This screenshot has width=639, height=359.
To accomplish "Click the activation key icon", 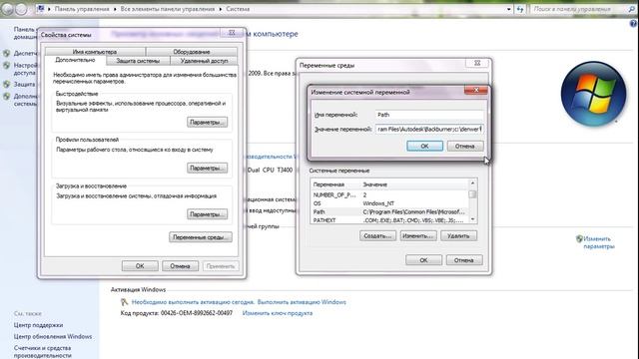I will coord(124,302).
